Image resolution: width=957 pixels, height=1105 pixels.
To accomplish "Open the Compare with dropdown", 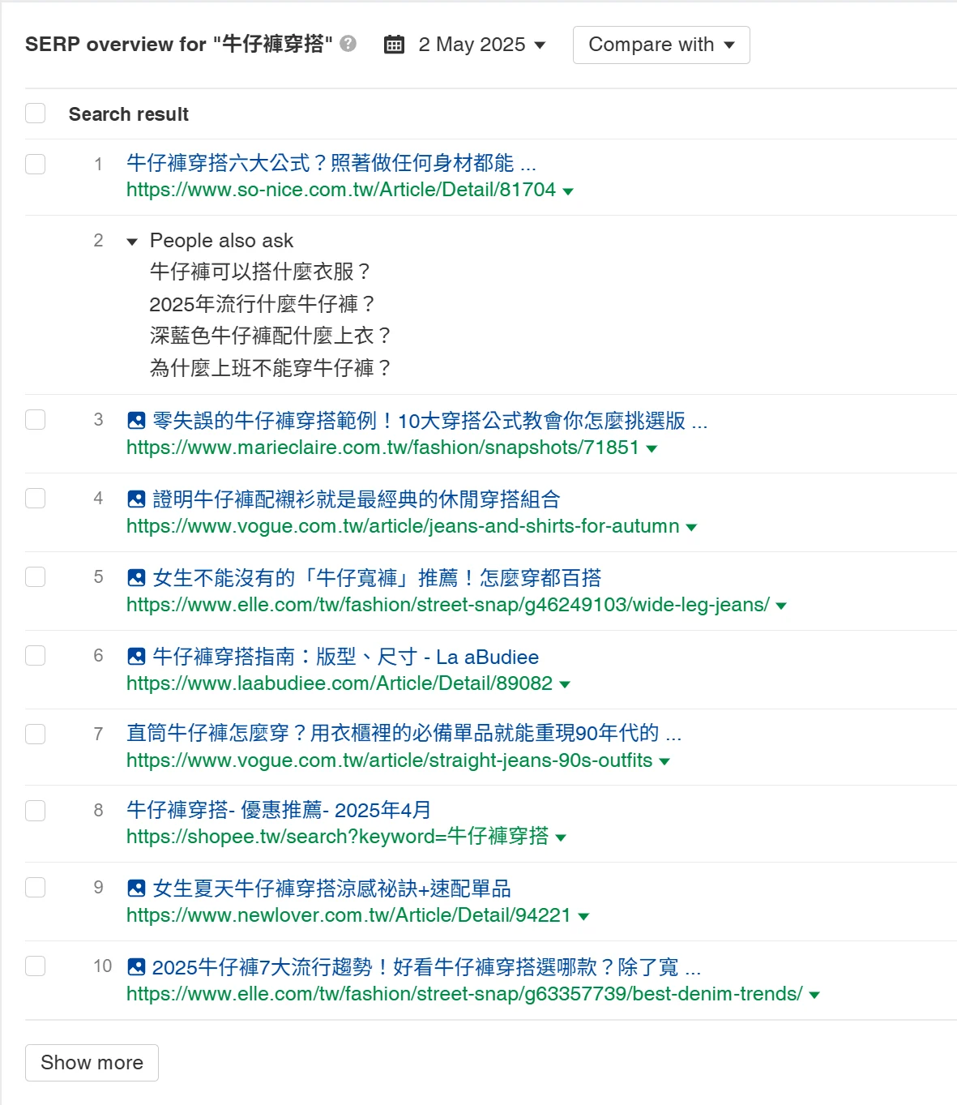I will pos(660,45).
